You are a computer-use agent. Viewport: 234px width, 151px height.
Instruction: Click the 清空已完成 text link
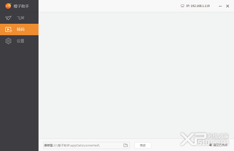pyautogui.click(x=220, y=145)
